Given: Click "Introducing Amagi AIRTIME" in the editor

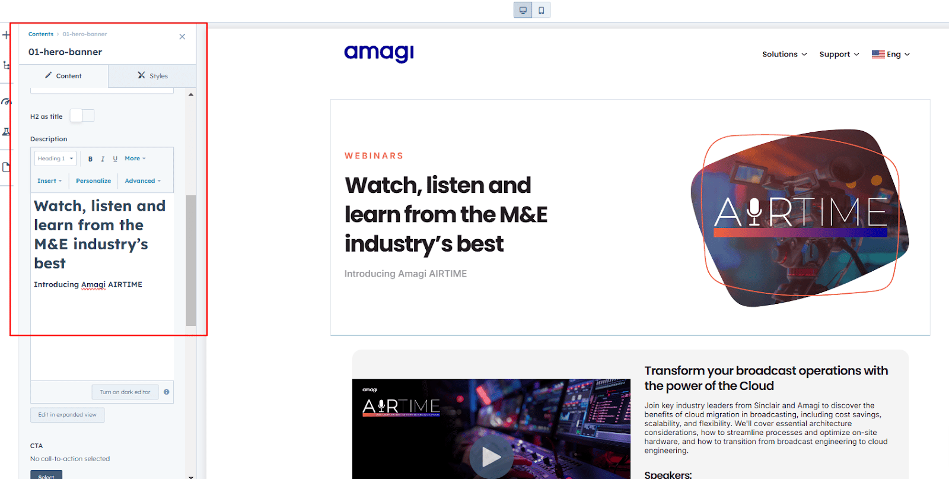Looking at the screenshot, I should pyautogui.click(x=88, y=284).
